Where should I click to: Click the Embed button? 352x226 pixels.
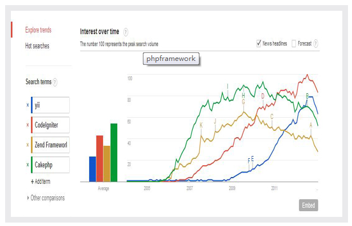click(x=309, y=205)
